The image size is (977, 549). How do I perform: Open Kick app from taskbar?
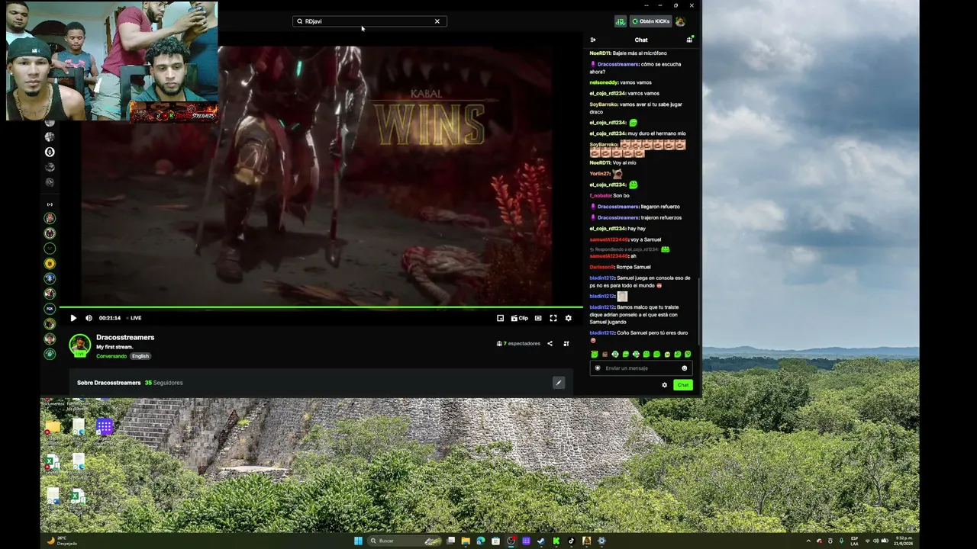coord(556,541)
